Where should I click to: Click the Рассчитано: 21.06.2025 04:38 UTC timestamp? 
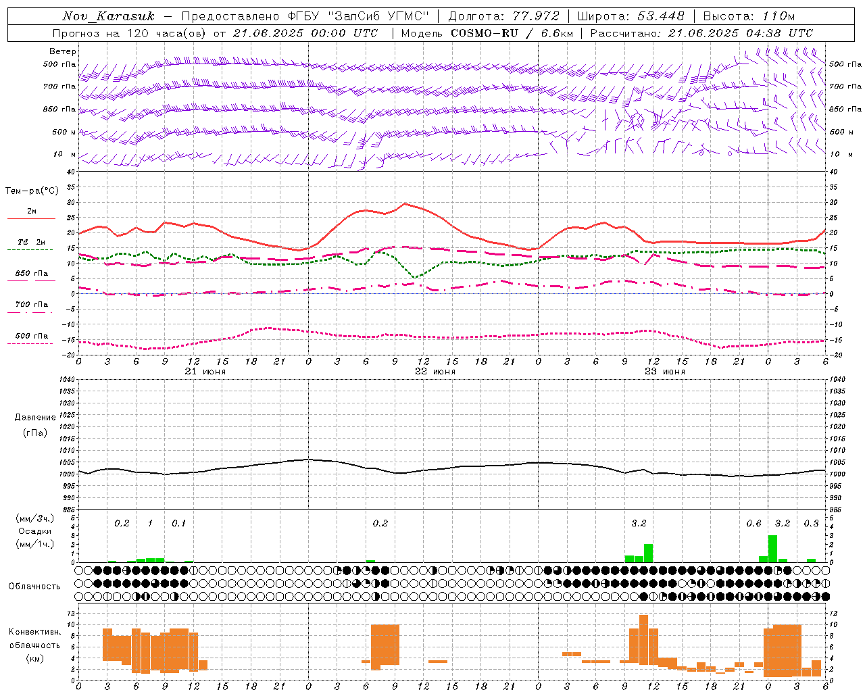click(701, 33)
